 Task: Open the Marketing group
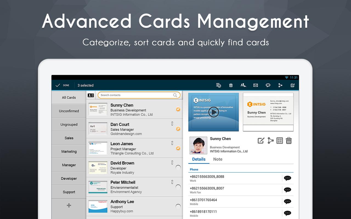(69, 152)
